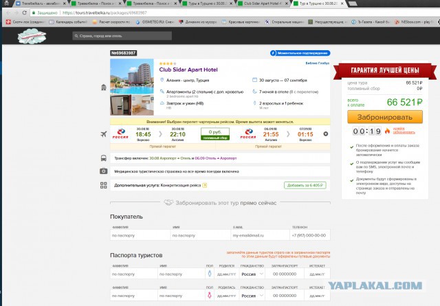Click the airplane icon beside the flight row
The image size is (440, 306).
[x=104, y=134]
